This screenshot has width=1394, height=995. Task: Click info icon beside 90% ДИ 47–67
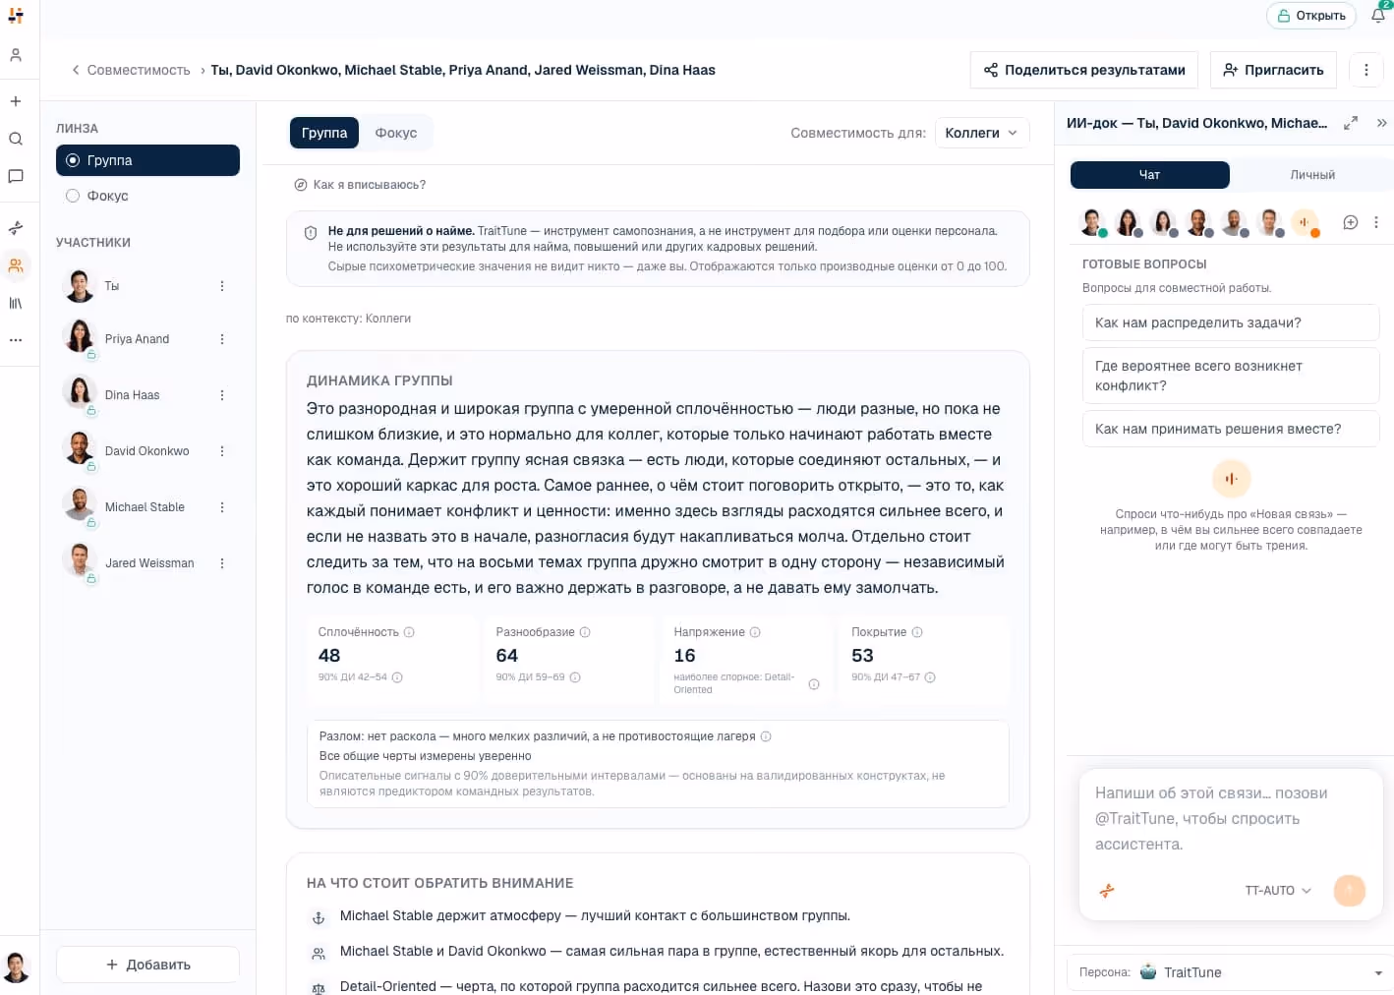click(930, 677)
